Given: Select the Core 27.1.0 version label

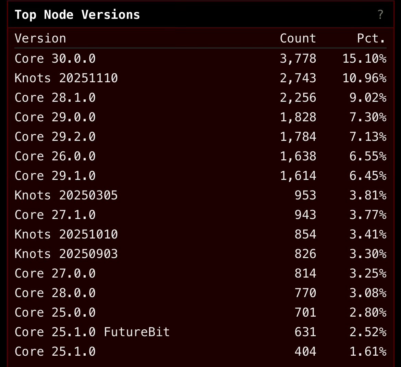Looking at the screenshot, I should tap(55, 215).
